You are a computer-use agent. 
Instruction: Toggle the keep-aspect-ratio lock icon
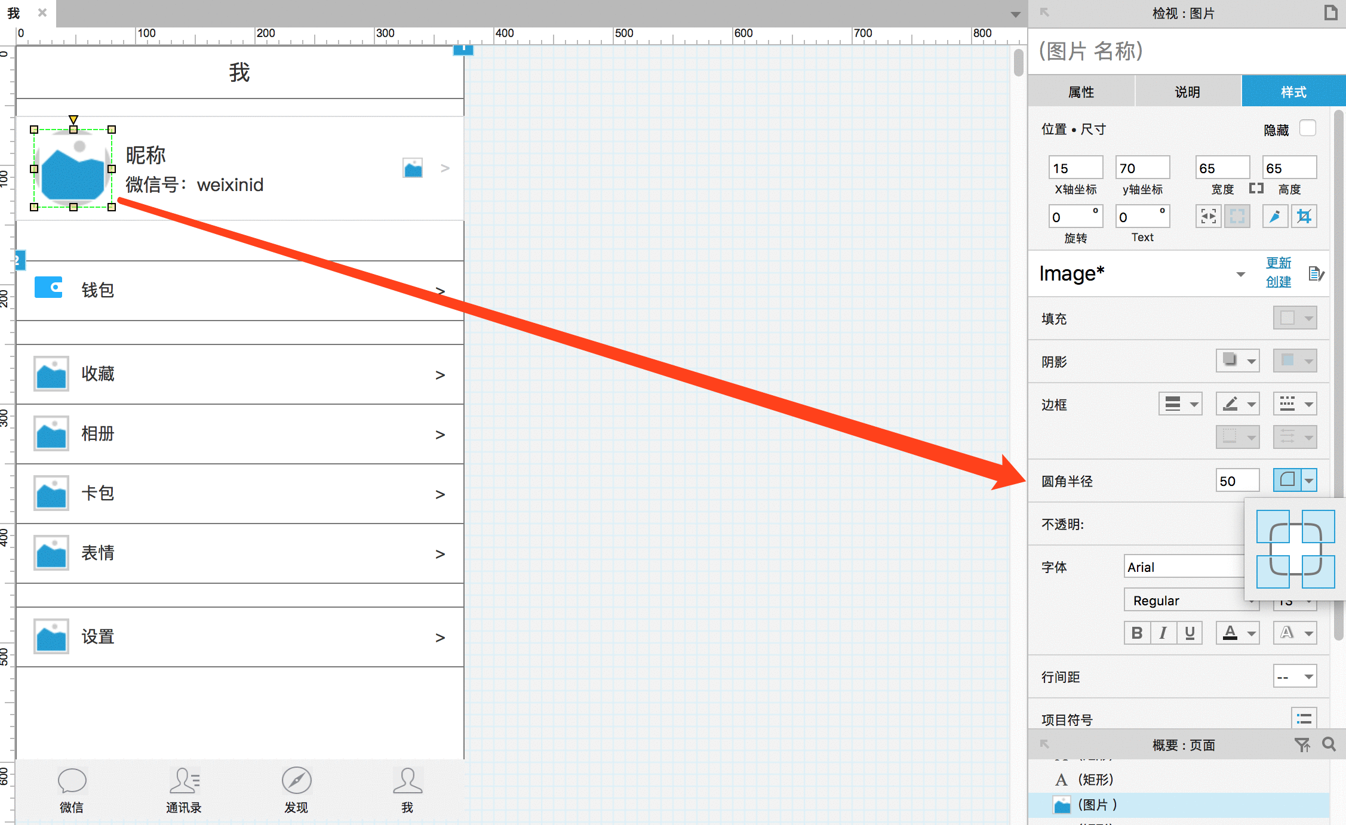pyautogui.click(x=1256, y=189)
